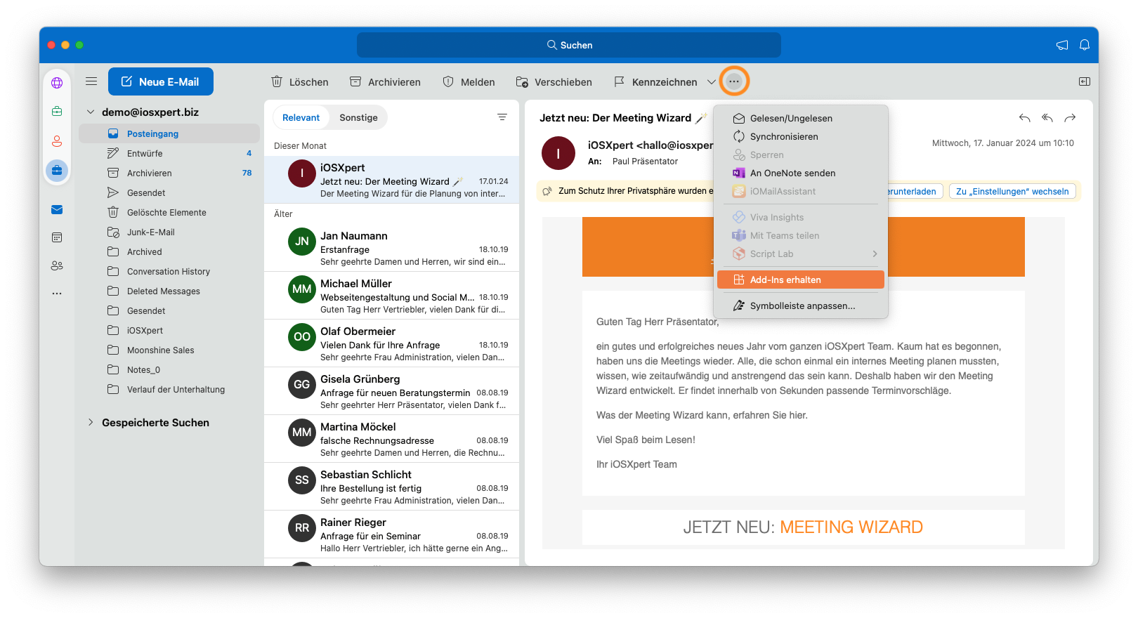Open the green briefcase account icon
1138x618 pixels.
tap(57, 111)
